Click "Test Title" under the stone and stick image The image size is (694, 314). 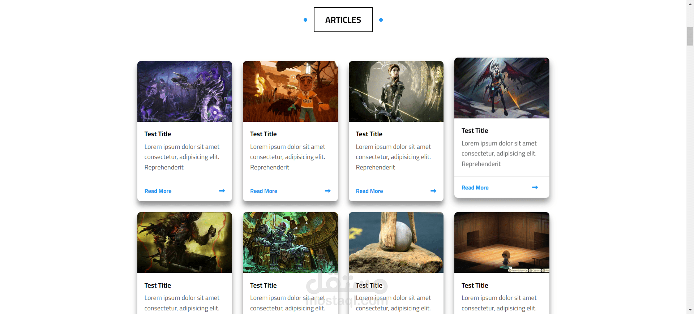coord(369,285)
